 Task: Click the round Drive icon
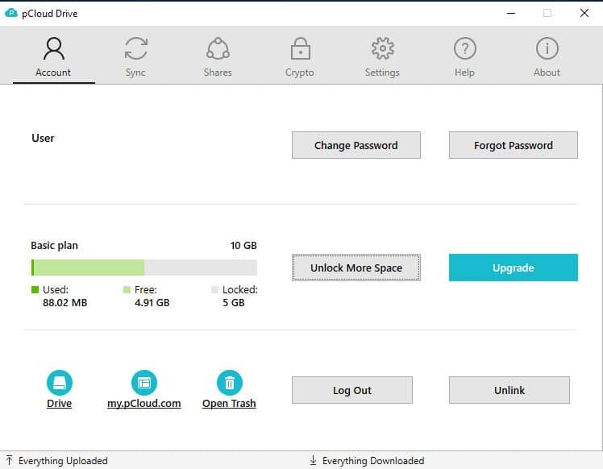[x=59, y=383]
